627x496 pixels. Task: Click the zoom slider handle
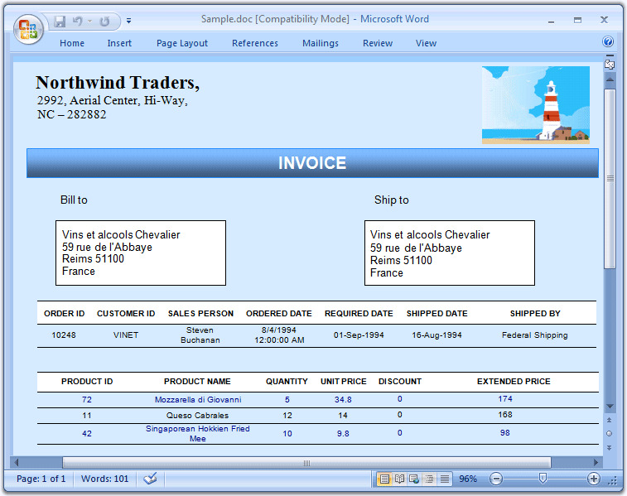tap(543, 478)
